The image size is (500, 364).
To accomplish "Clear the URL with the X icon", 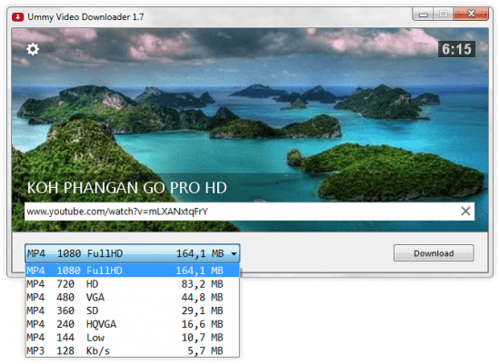I will pyautogui.click(x=465, y=211).
